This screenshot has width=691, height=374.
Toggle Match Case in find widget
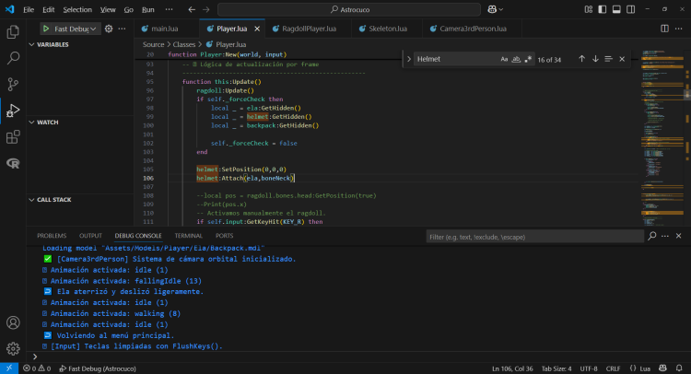point(504,59)
